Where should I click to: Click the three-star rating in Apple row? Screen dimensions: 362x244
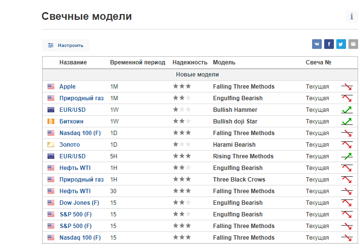tap(182, 86)
